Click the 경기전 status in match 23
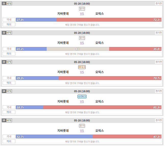Image resolution: width=165 pixels, height=146 pixels. pyautogui.click(x=159, y=62)
